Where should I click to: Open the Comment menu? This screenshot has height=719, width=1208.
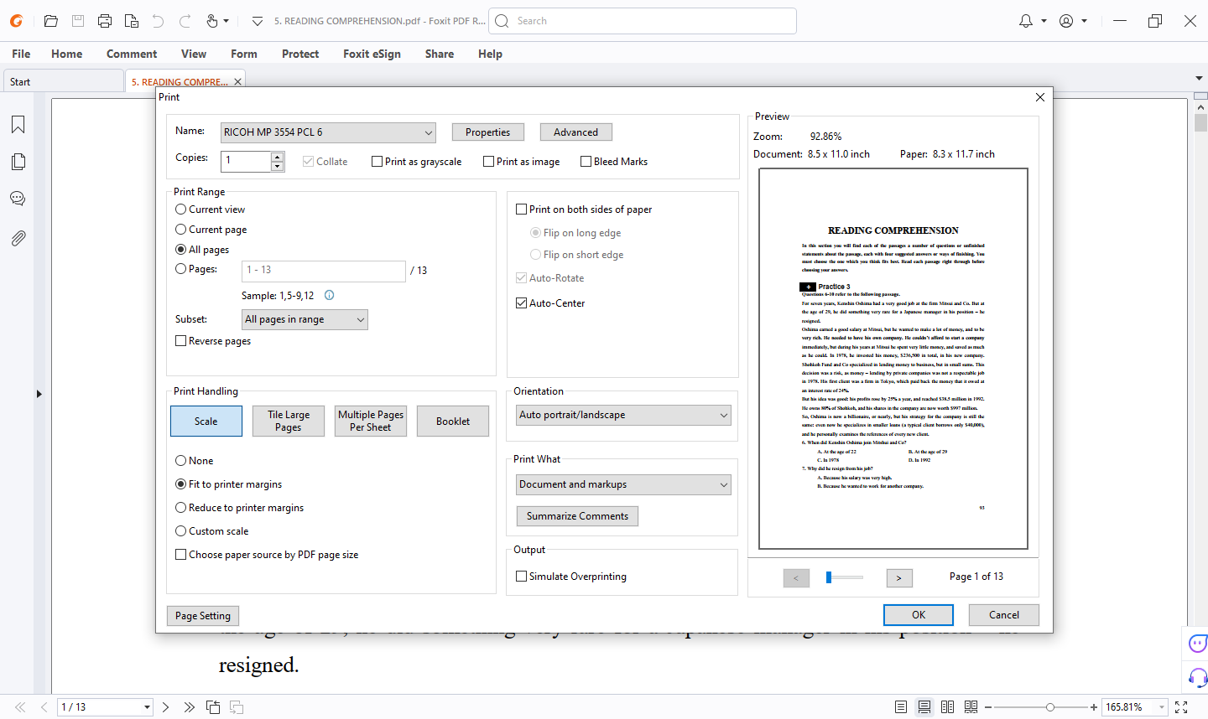point(131,54)
